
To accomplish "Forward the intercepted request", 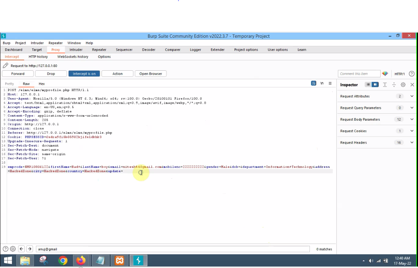I will (x=18, y=74).
